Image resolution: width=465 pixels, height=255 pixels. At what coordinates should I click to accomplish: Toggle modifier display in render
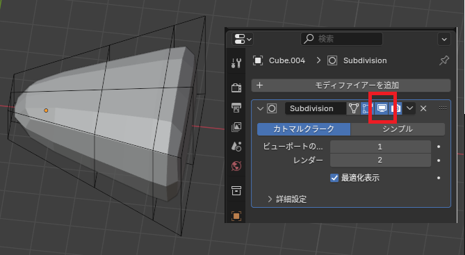click(x=395, y=108)
